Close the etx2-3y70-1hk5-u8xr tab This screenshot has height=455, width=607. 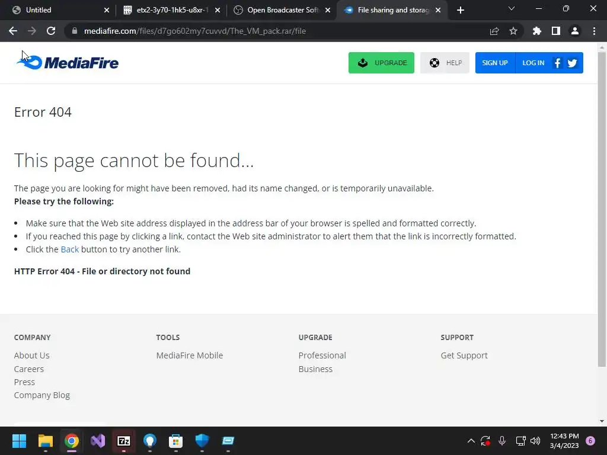(x=218, y=10)
